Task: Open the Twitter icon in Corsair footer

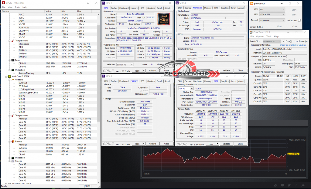Action: 289,185
